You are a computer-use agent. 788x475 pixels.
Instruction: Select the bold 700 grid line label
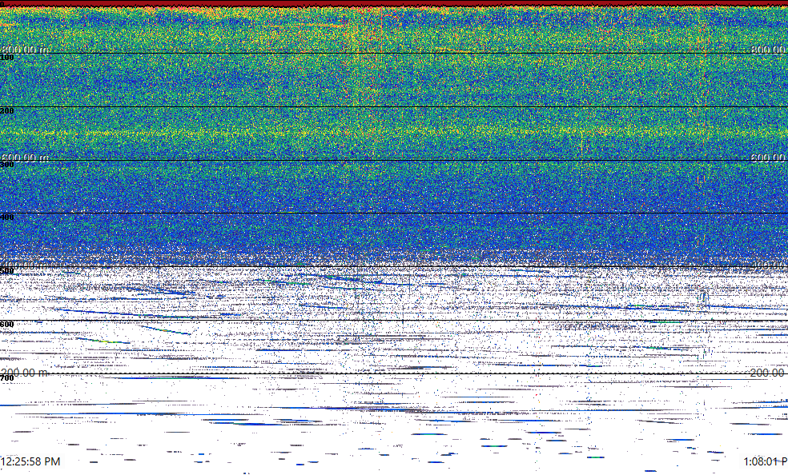click(7, 377)
